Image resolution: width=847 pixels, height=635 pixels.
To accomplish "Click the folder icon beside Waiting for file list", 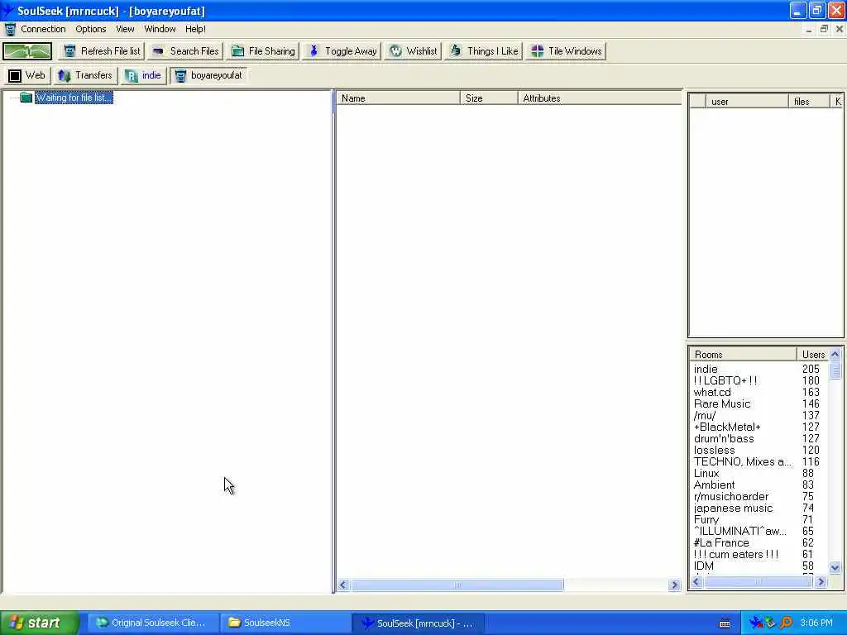I will [x=26, y=98].
